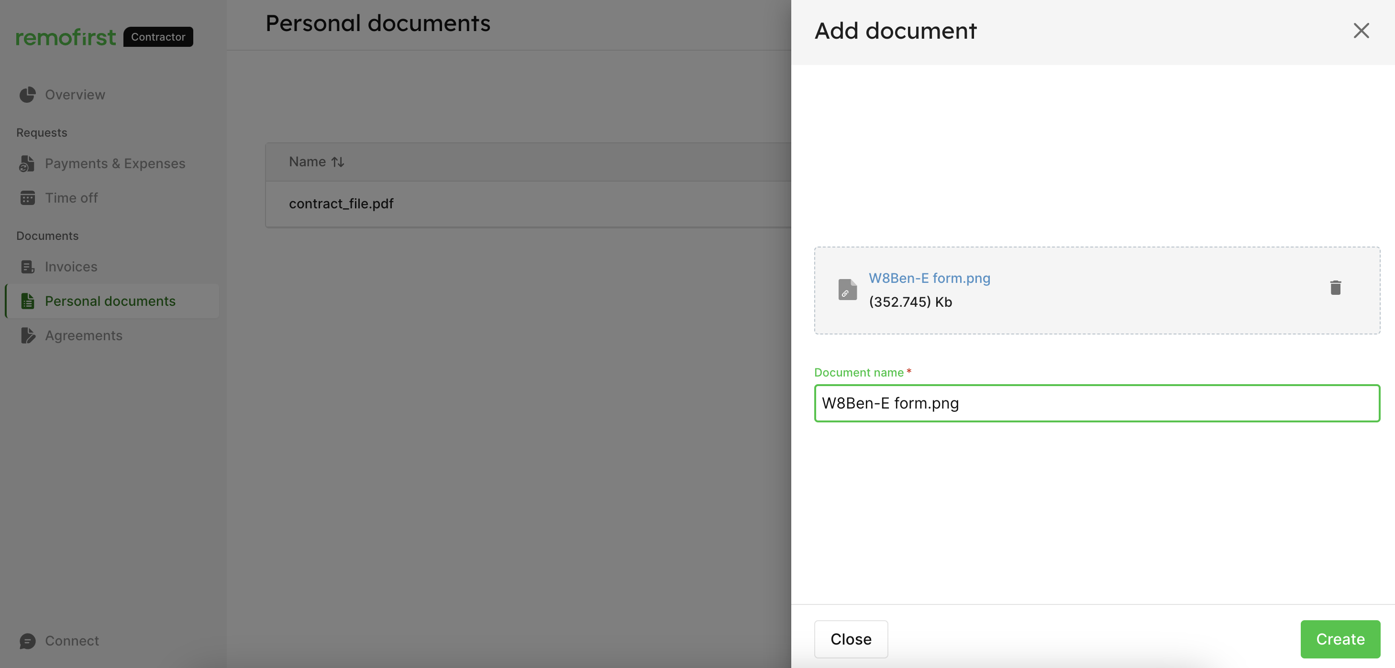Click the Payments & Expenses sidebar icon
Image resolution: width=1395 pixels, height=668 pixels.
27,163
